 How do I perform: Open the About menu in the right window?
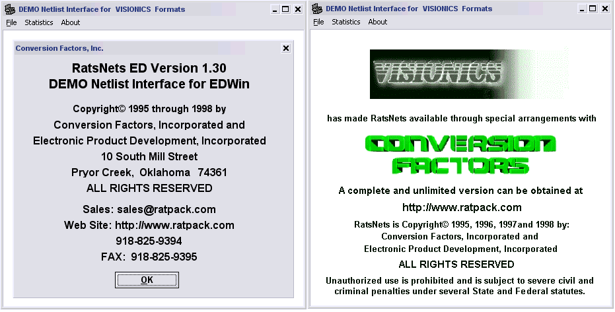pos(378,22)
